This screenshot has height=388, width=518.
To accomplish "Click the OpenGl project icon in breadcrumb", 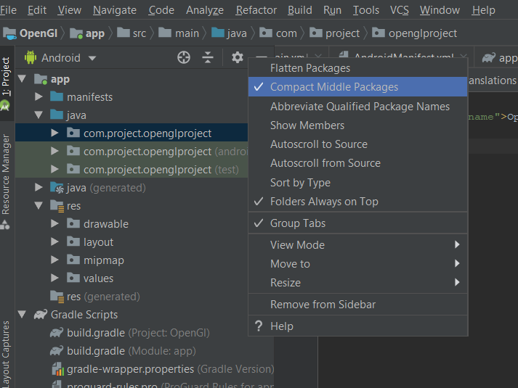I will (x=9, y=33).
